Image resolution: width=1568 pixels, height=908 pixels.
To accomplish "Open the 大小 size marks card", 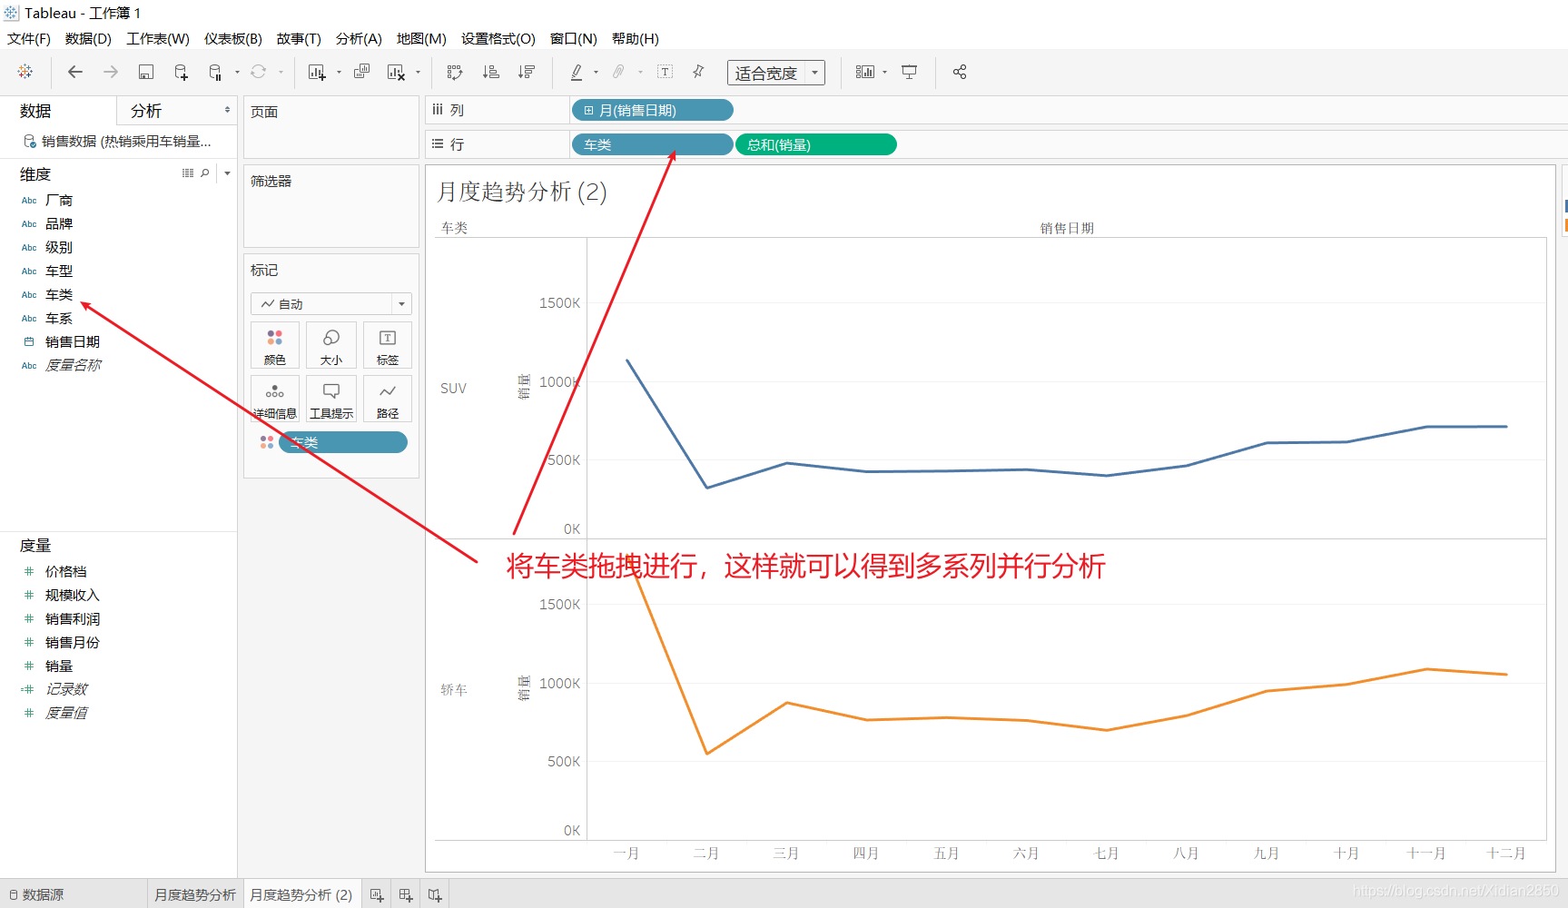I will click(331, 345).
